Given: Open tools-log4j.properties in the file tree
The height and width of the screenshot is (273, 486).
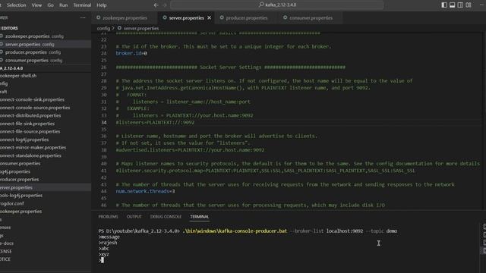Looking at the screenshot, I should [x=46, y=196].
